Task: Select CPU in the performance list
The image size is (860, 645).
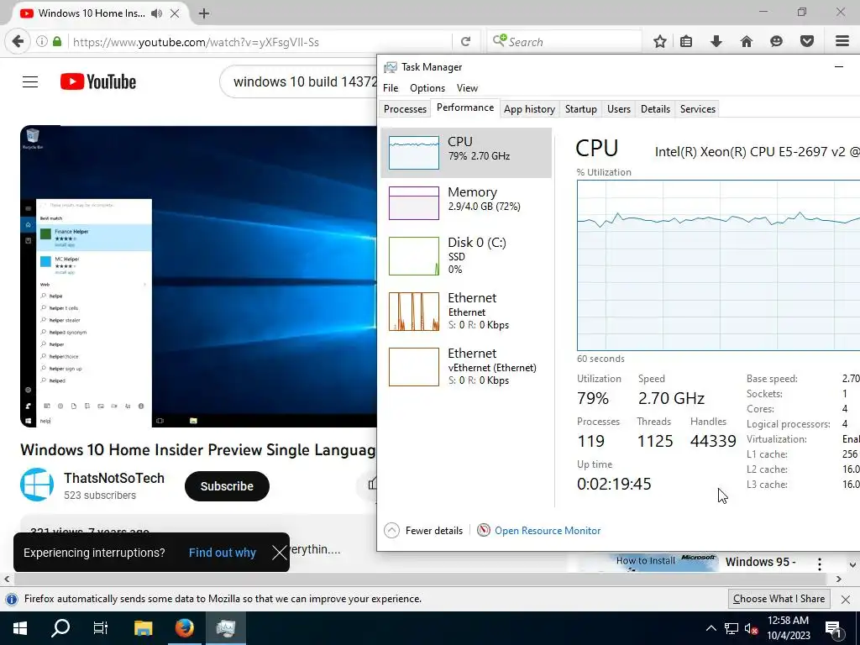Action: point(466,153)
